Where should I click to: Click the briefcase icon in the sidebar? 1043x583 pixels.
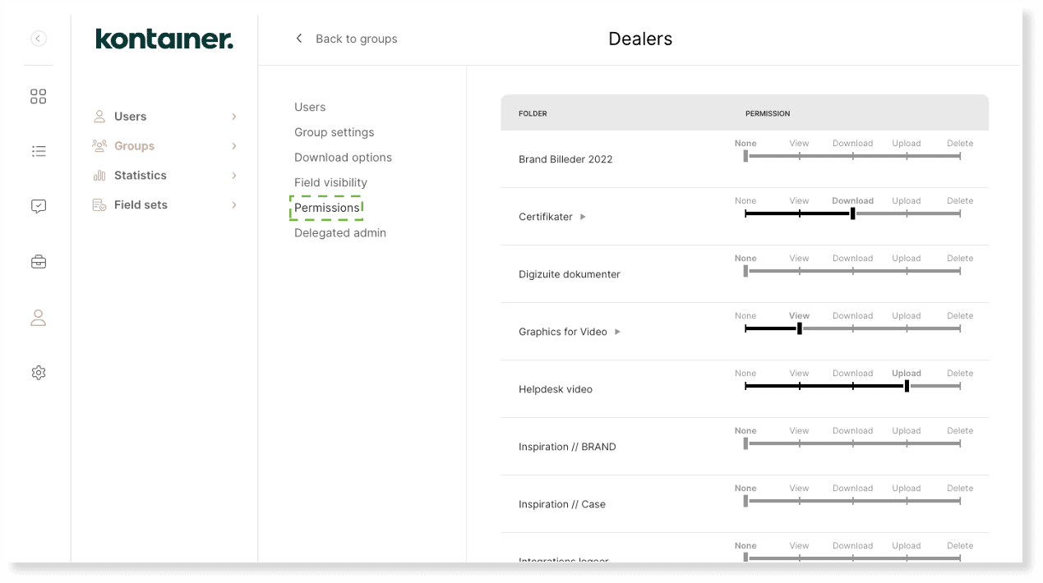tap(38, 261)
